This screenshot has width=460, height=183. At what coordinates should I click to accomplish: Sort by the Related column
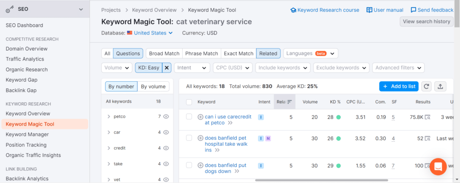point(284,102)
